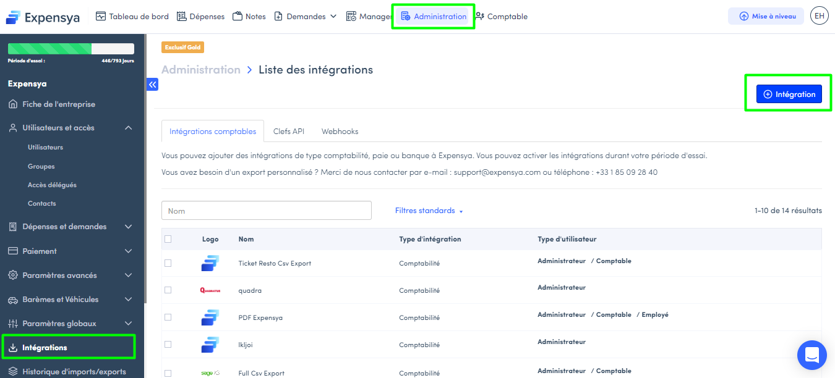
Task: Select the Intégrations comptables tab
Action: click(x=213, y=132)
